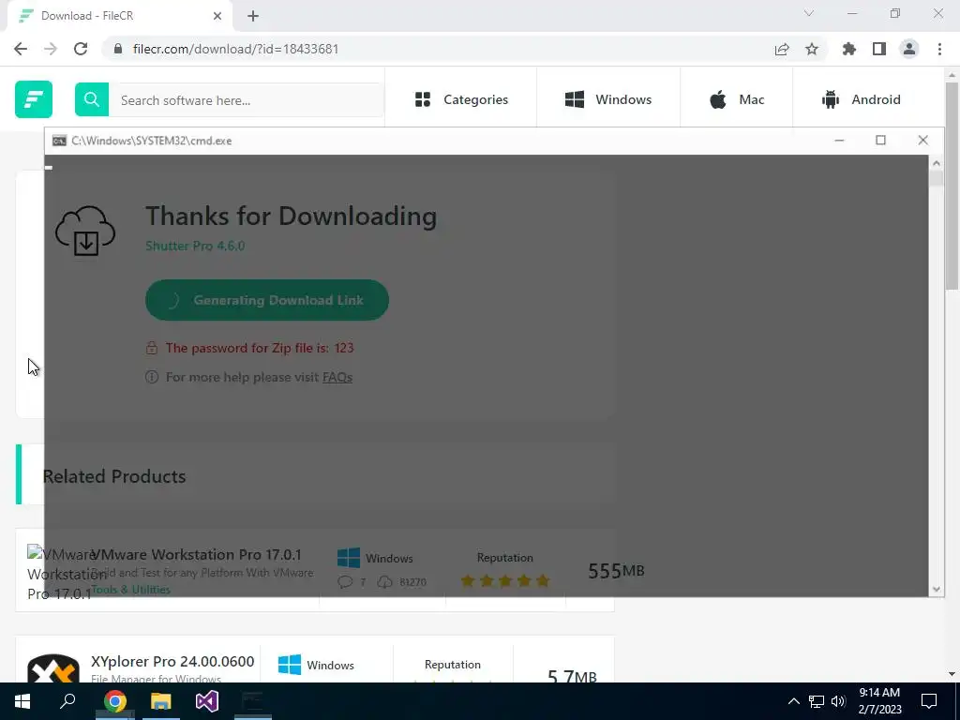Click the cmd.exe scroll-up arrow
The width and height of the screenshot is (960, 720).
point(937,163)
